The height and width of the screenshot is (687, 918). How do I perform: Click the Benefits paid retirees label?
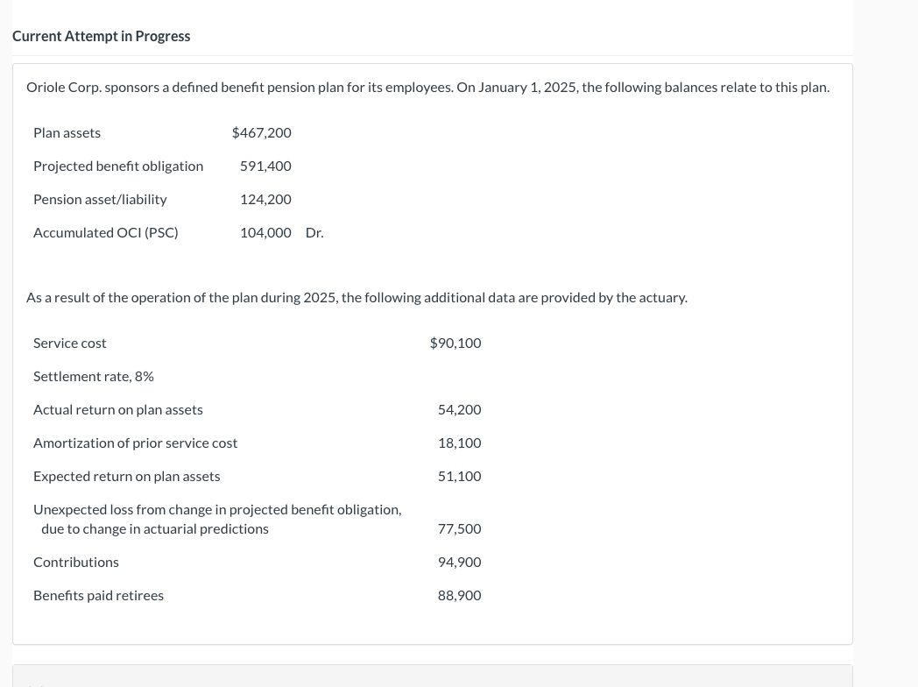pos(98,595)
